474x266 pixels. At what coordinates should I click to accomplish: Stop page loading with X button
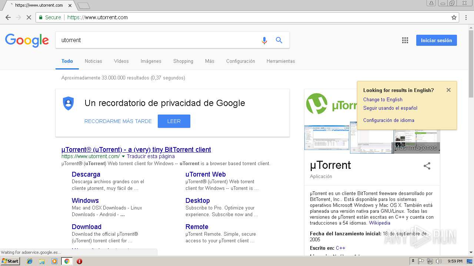[29, 17]
